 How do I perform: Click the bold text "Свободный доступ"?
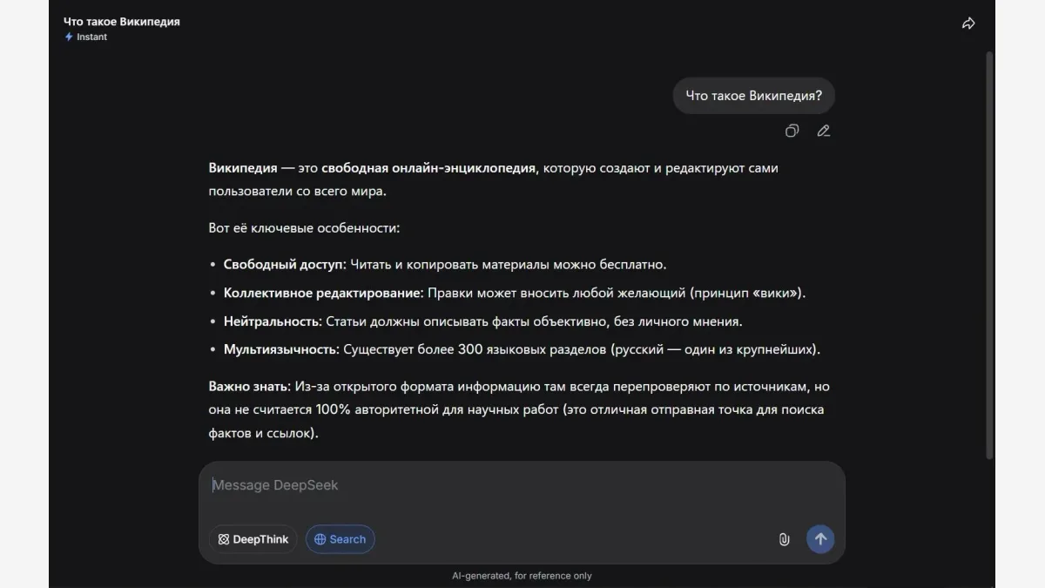click(x=284, y=264)
